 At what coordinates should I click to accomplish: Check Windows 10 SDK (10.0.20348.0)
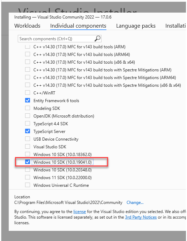pos(28,169)
